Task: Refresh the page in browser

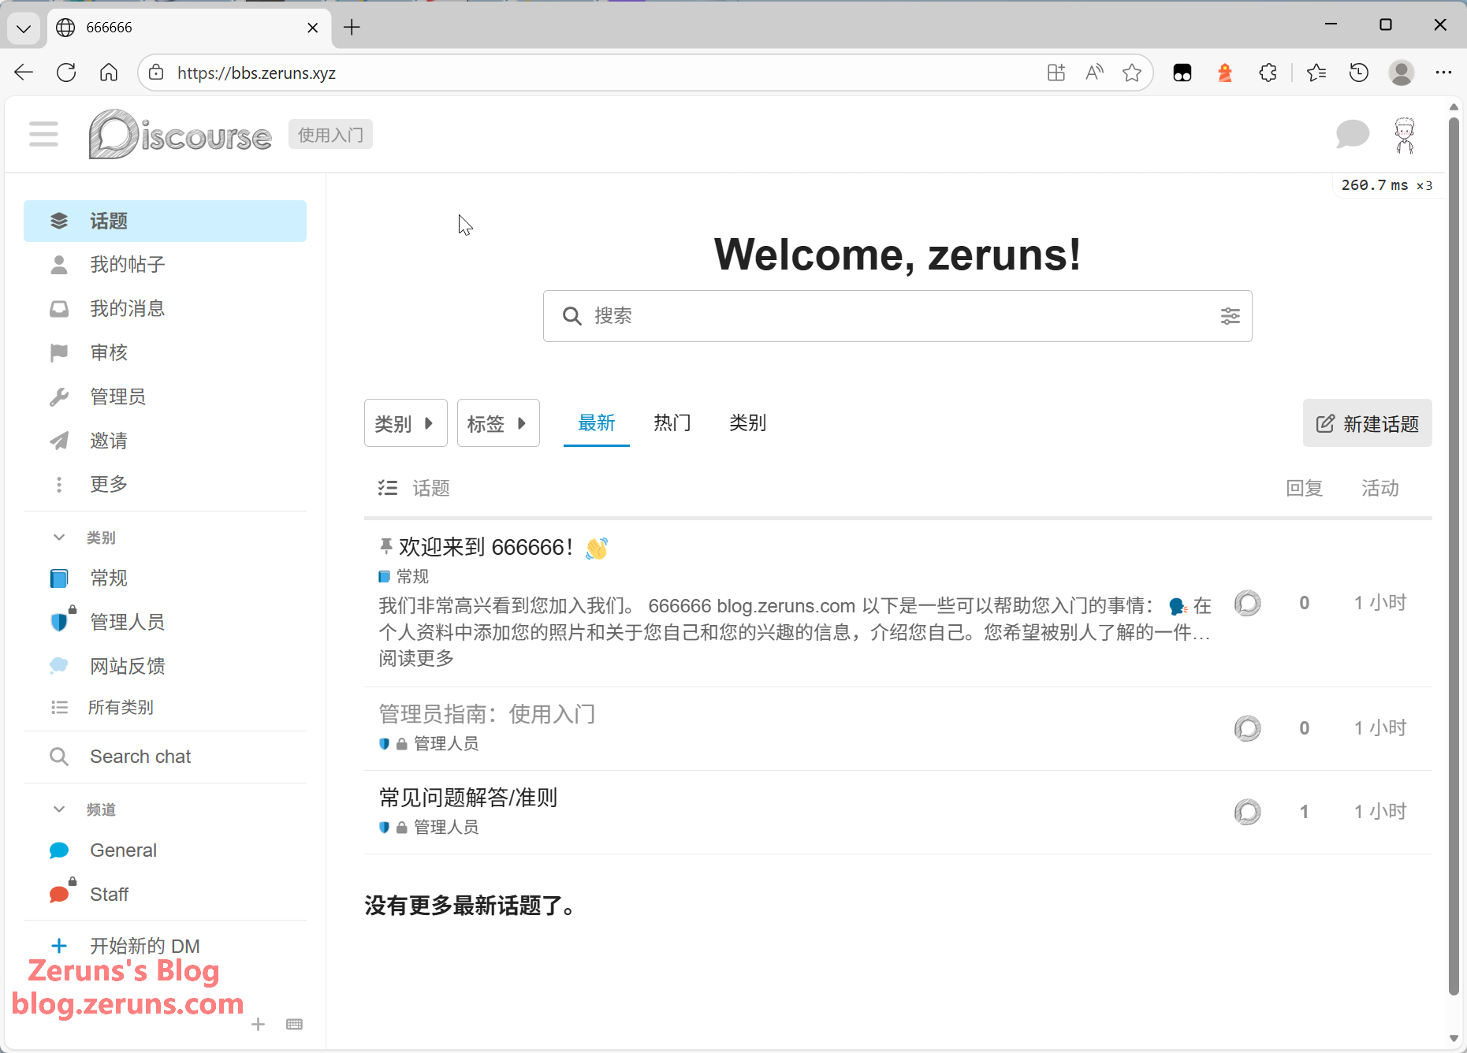Action: click(66, 73)
